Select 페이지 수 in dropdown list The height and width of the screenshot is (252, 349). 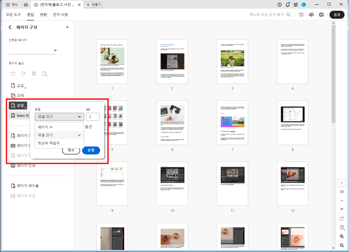(59, 127)
